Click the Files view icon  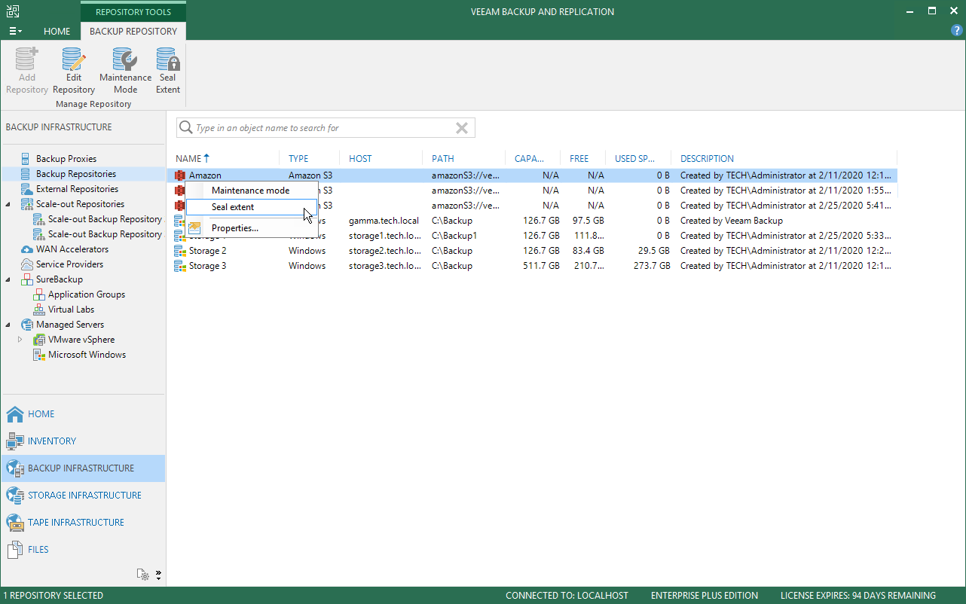pos(15,550)
